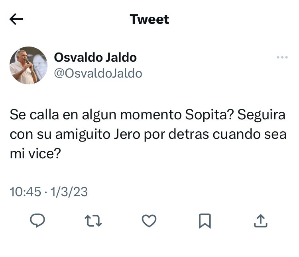Screen dimensions: 299x257
Task: Retweet this tweet
Action: (93, 220)
